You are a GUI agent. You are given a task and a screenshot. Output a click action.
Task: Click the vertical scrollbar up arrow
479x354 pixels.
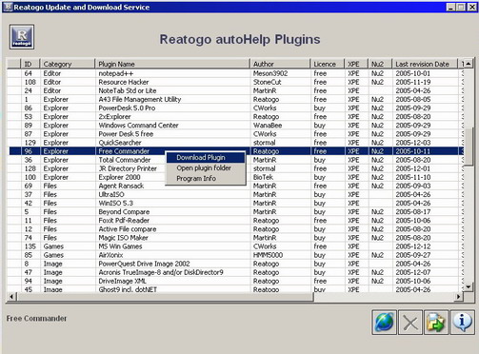click(x=469, y=64)
